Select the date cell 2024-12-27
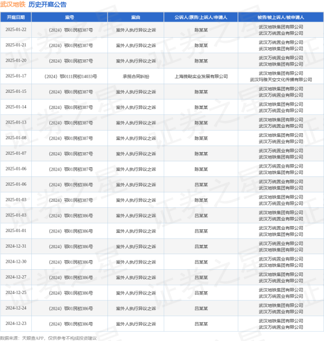This screenshot has height=341, width=324. [x=16, y=277]
